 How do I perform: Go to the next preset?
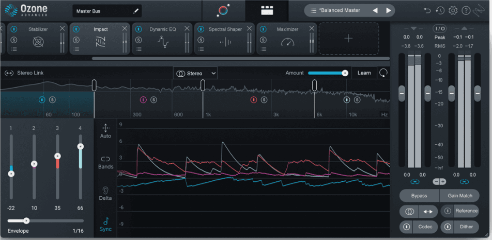[x=389, y=10]
